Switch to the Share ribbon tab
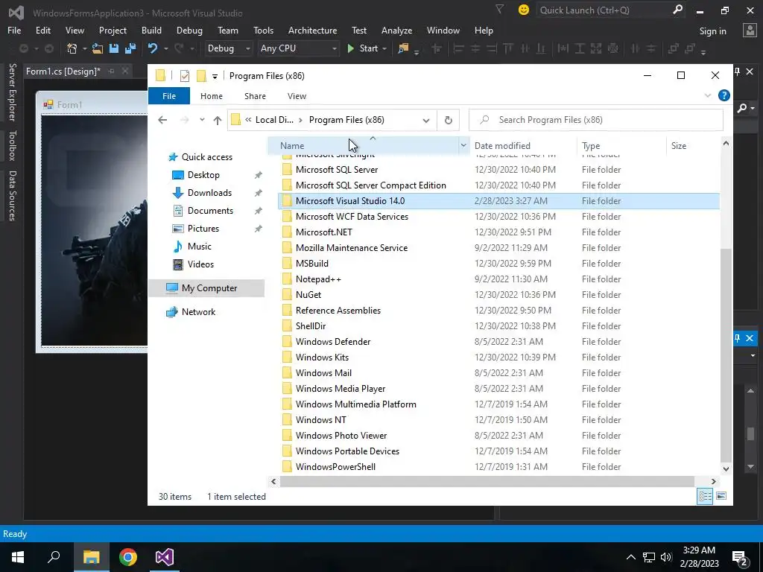The image size is (763, 572). [x=255, y=96]
